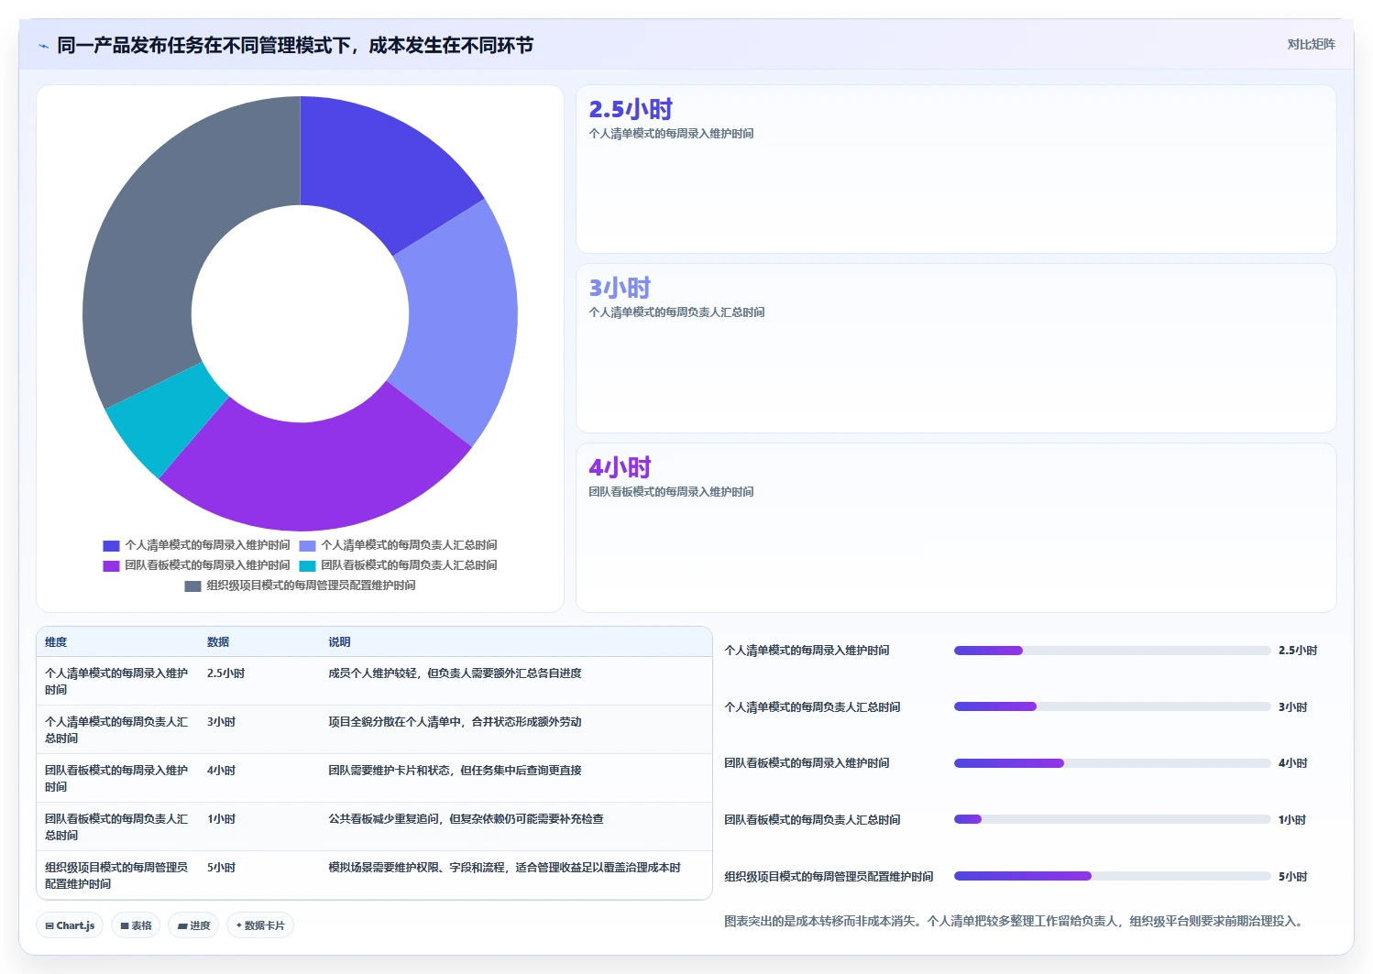This screenshot has width=1373, height=974.
Task: Toggle legend swatch for 个人清单模式的每周负责人汇总时间
Action: (x=307, y=545)
